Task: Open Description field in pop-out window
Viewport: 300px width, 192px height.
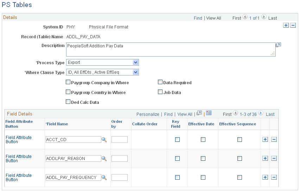Action: [x=278, y=45]
